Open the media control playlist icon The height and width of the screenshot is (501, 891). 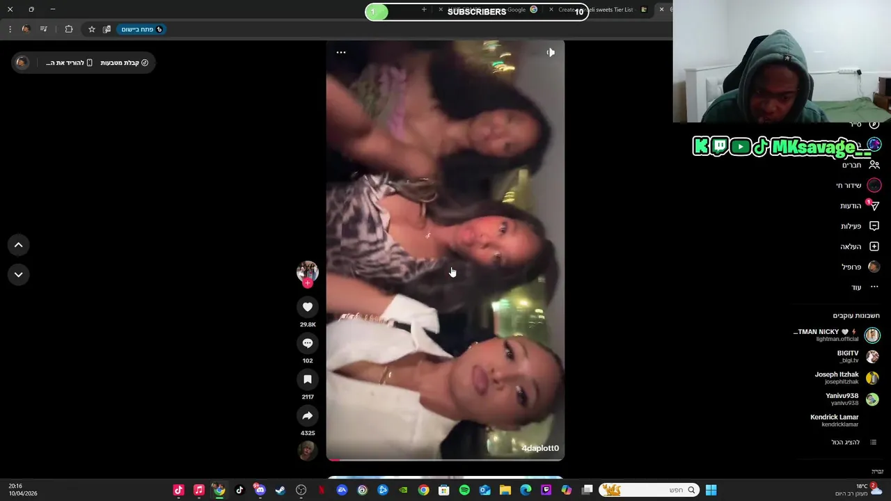(44, 29)
